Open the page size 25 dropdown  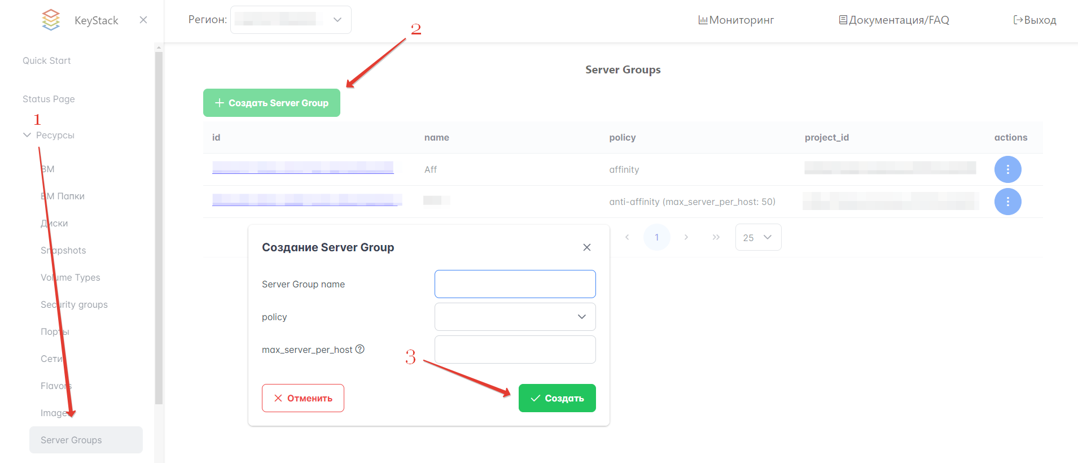point(758,237)
